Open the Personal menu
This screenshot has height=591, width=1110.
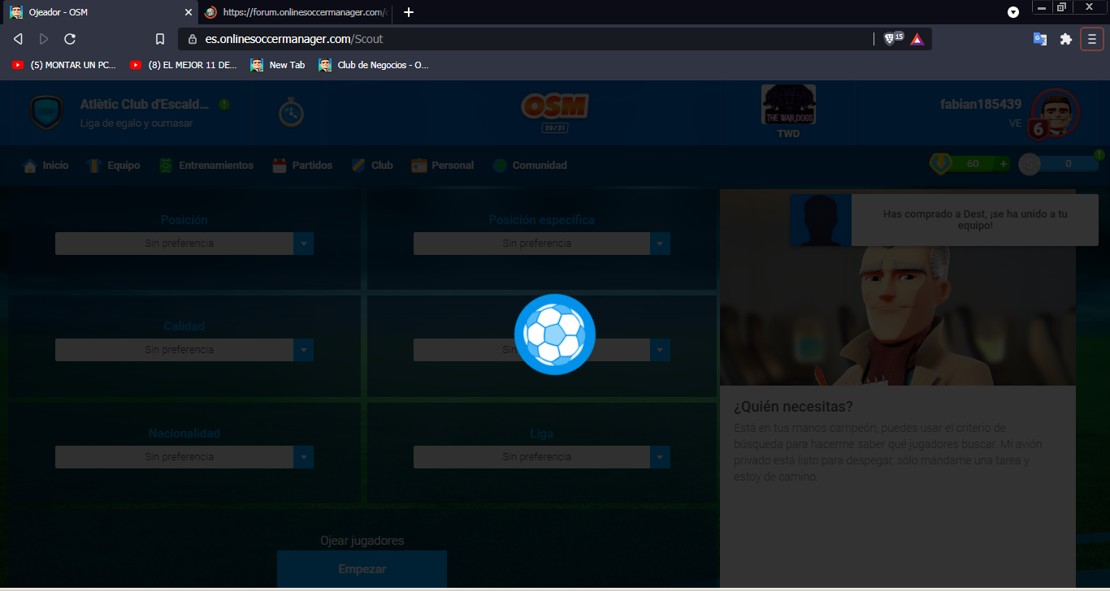(x=443, y=166)
